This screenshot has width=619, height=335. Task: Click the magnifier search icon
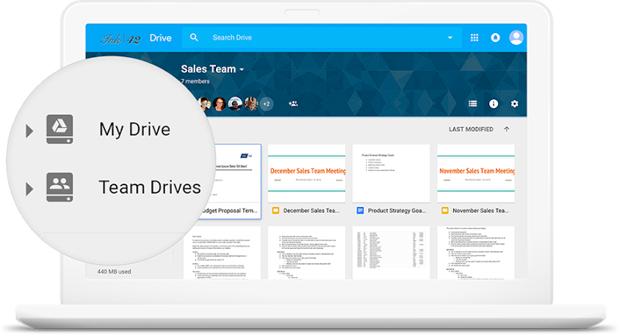(x=193, y=38)
